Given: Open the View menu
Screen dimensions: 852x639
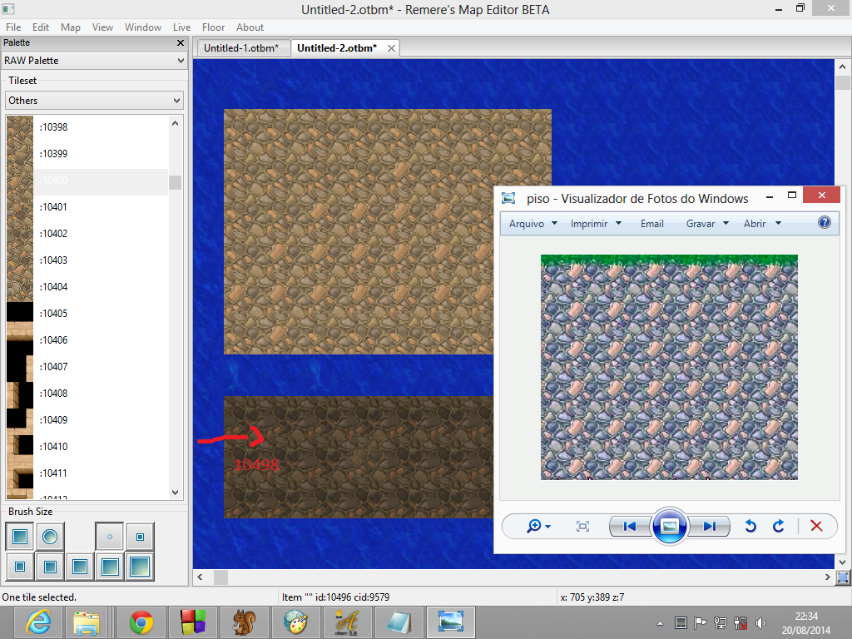Looking at the screenshot, I should coord(102,27).
